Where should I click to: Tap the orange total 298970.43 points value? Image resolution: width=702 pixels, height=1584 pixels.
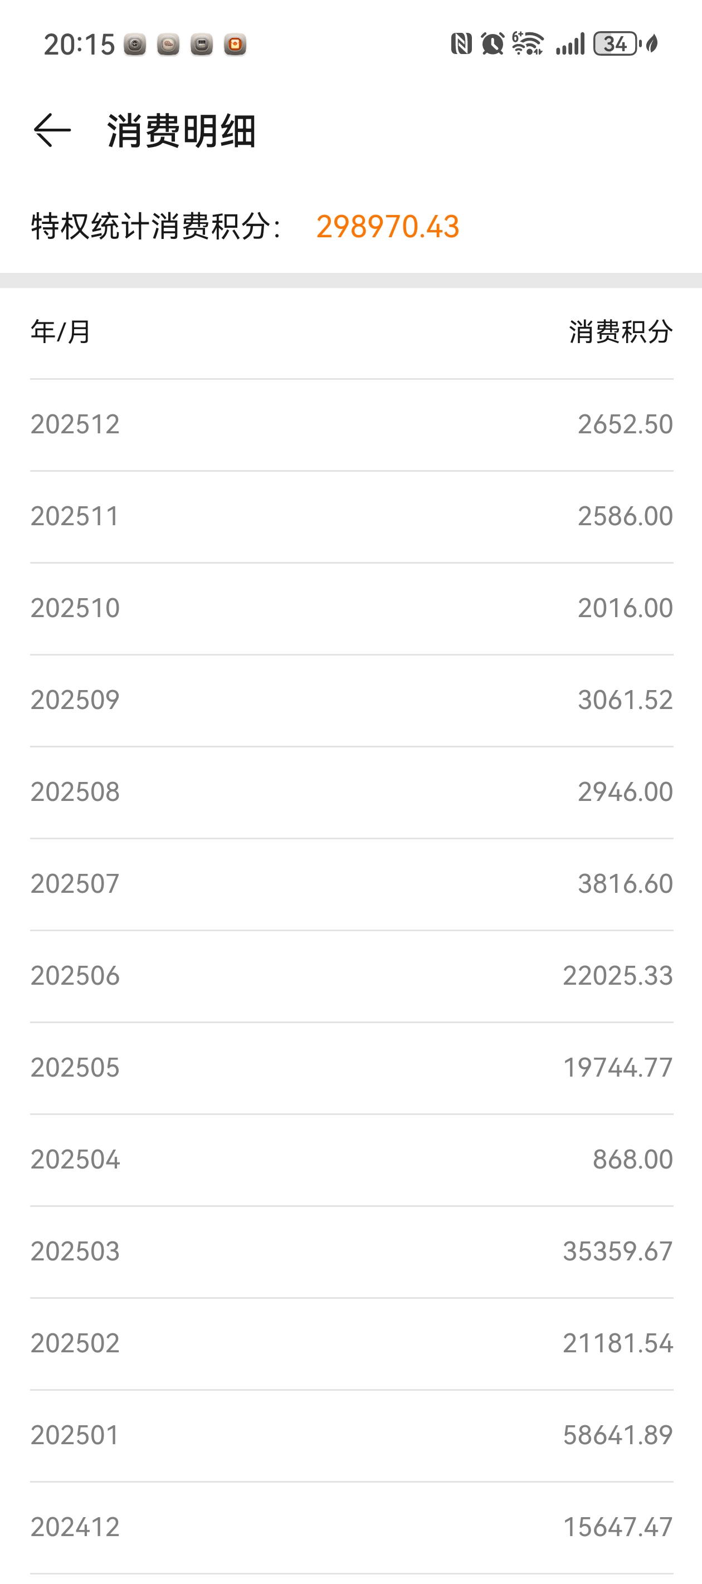coord(388,226)
